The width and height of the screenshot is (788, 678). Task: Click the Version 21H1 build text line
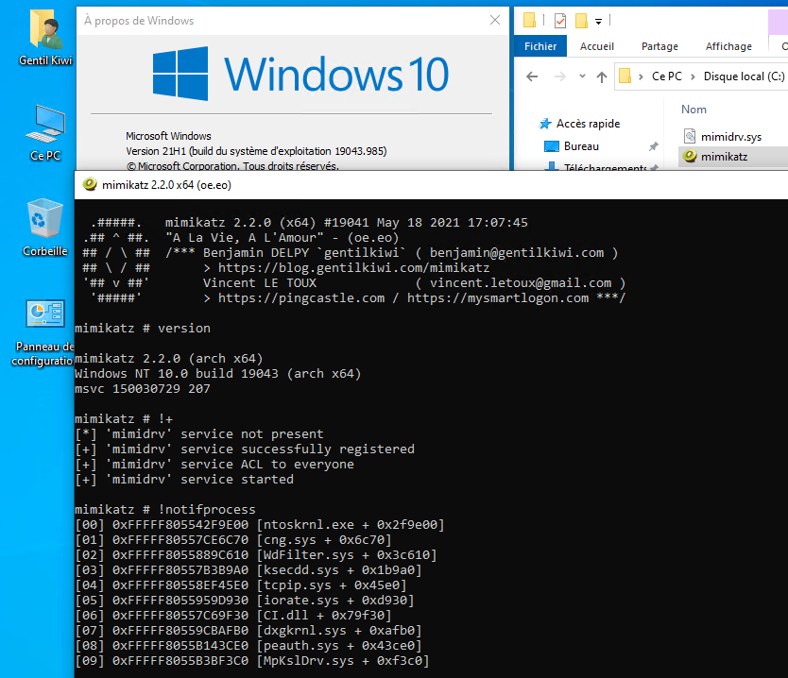point(256,151)
